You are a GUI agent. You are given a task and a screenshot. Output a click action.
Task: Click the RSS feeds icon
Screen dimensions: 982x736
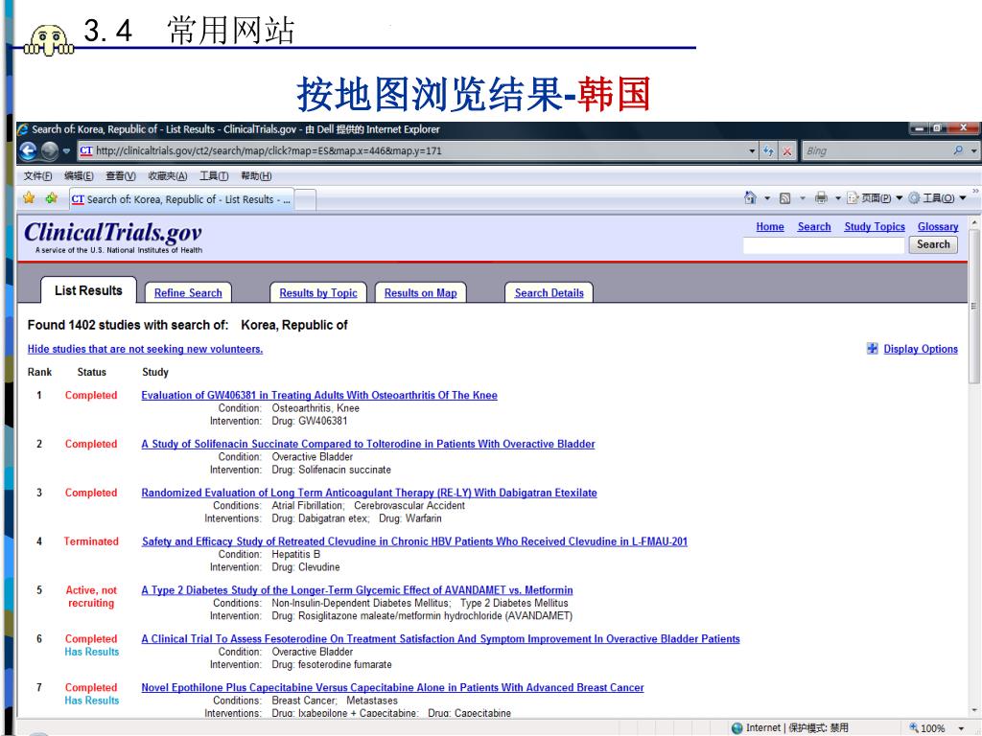[784, 198]
